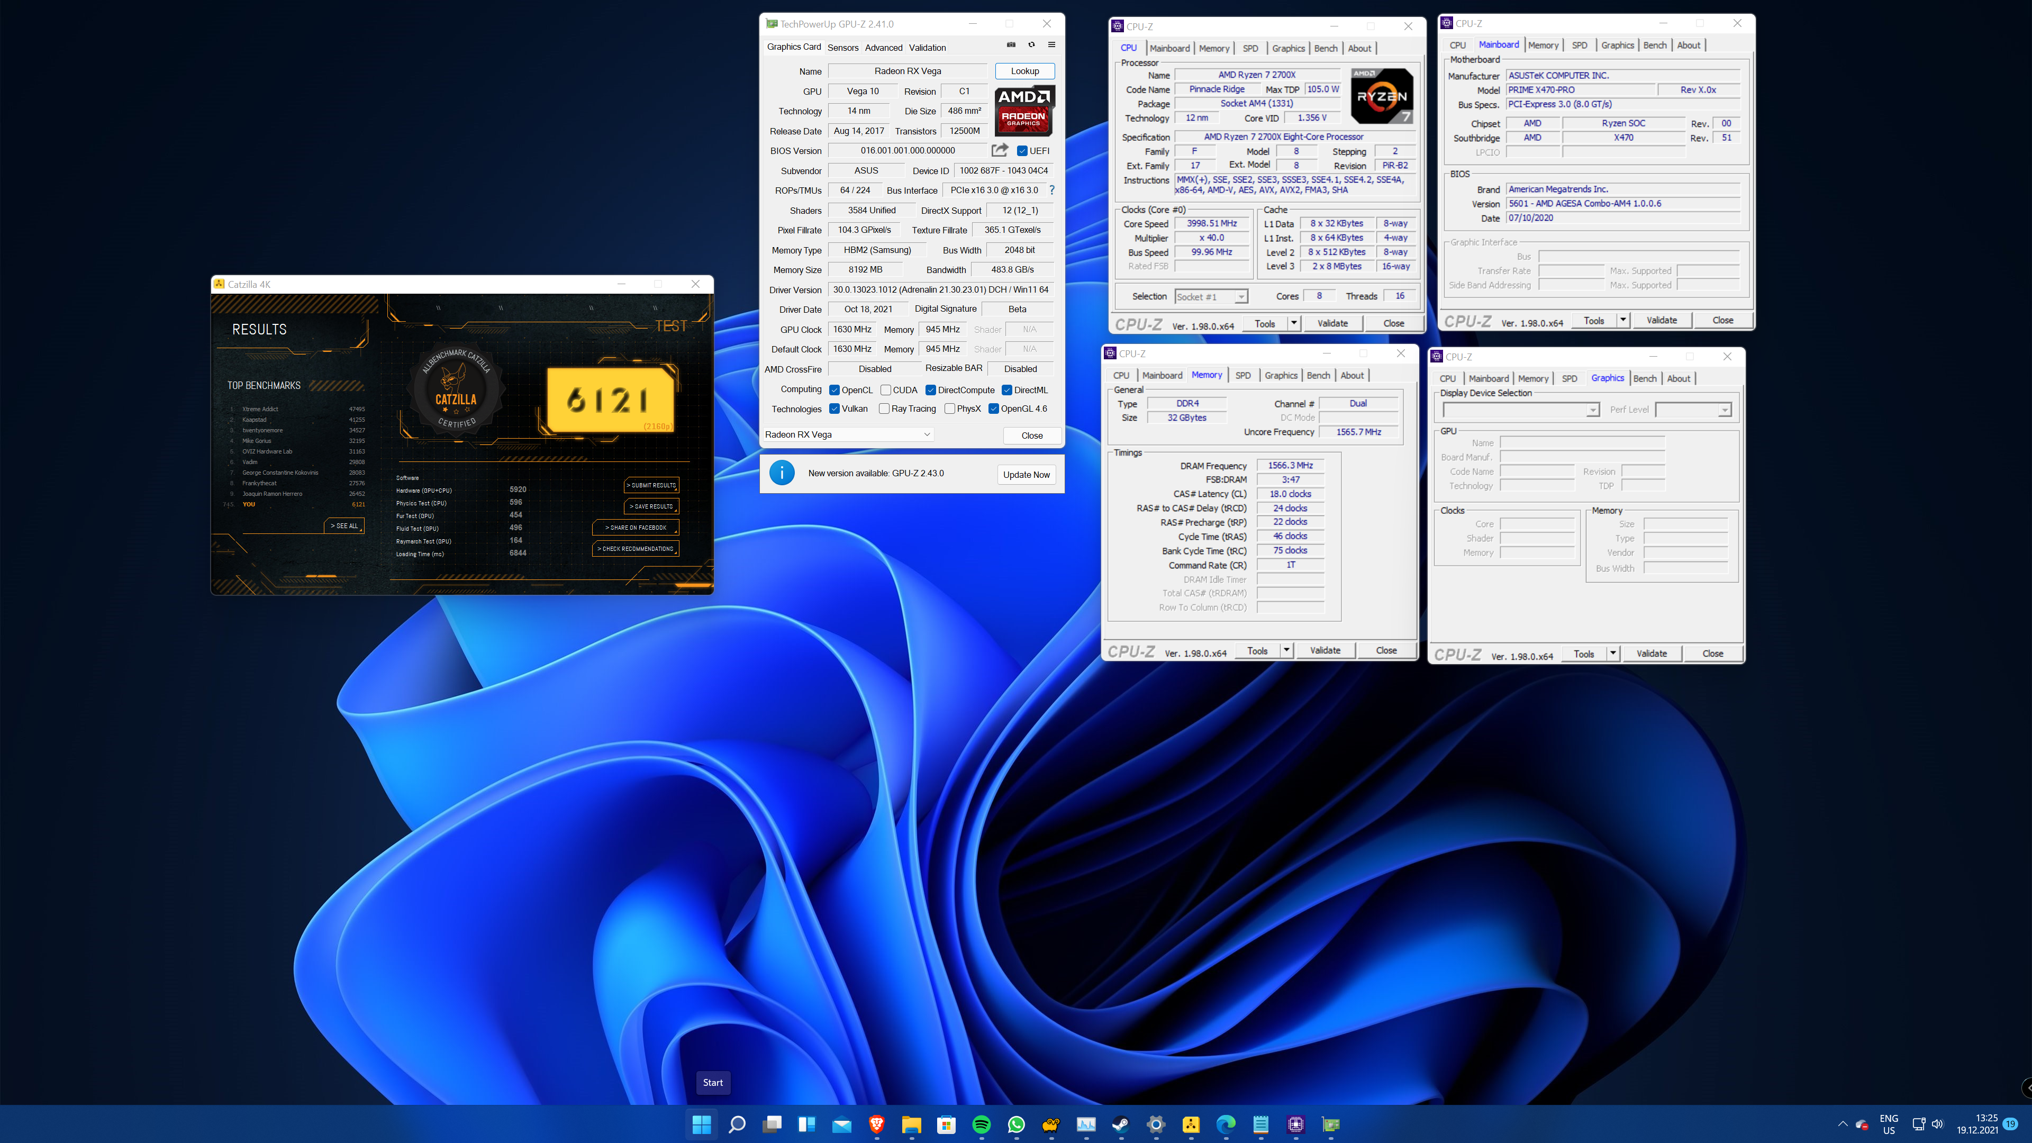Open Task View from the taskbar

(772, 1124)
